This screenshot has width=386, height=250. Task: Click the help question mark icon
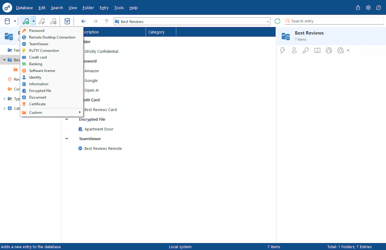coord(379,8)
